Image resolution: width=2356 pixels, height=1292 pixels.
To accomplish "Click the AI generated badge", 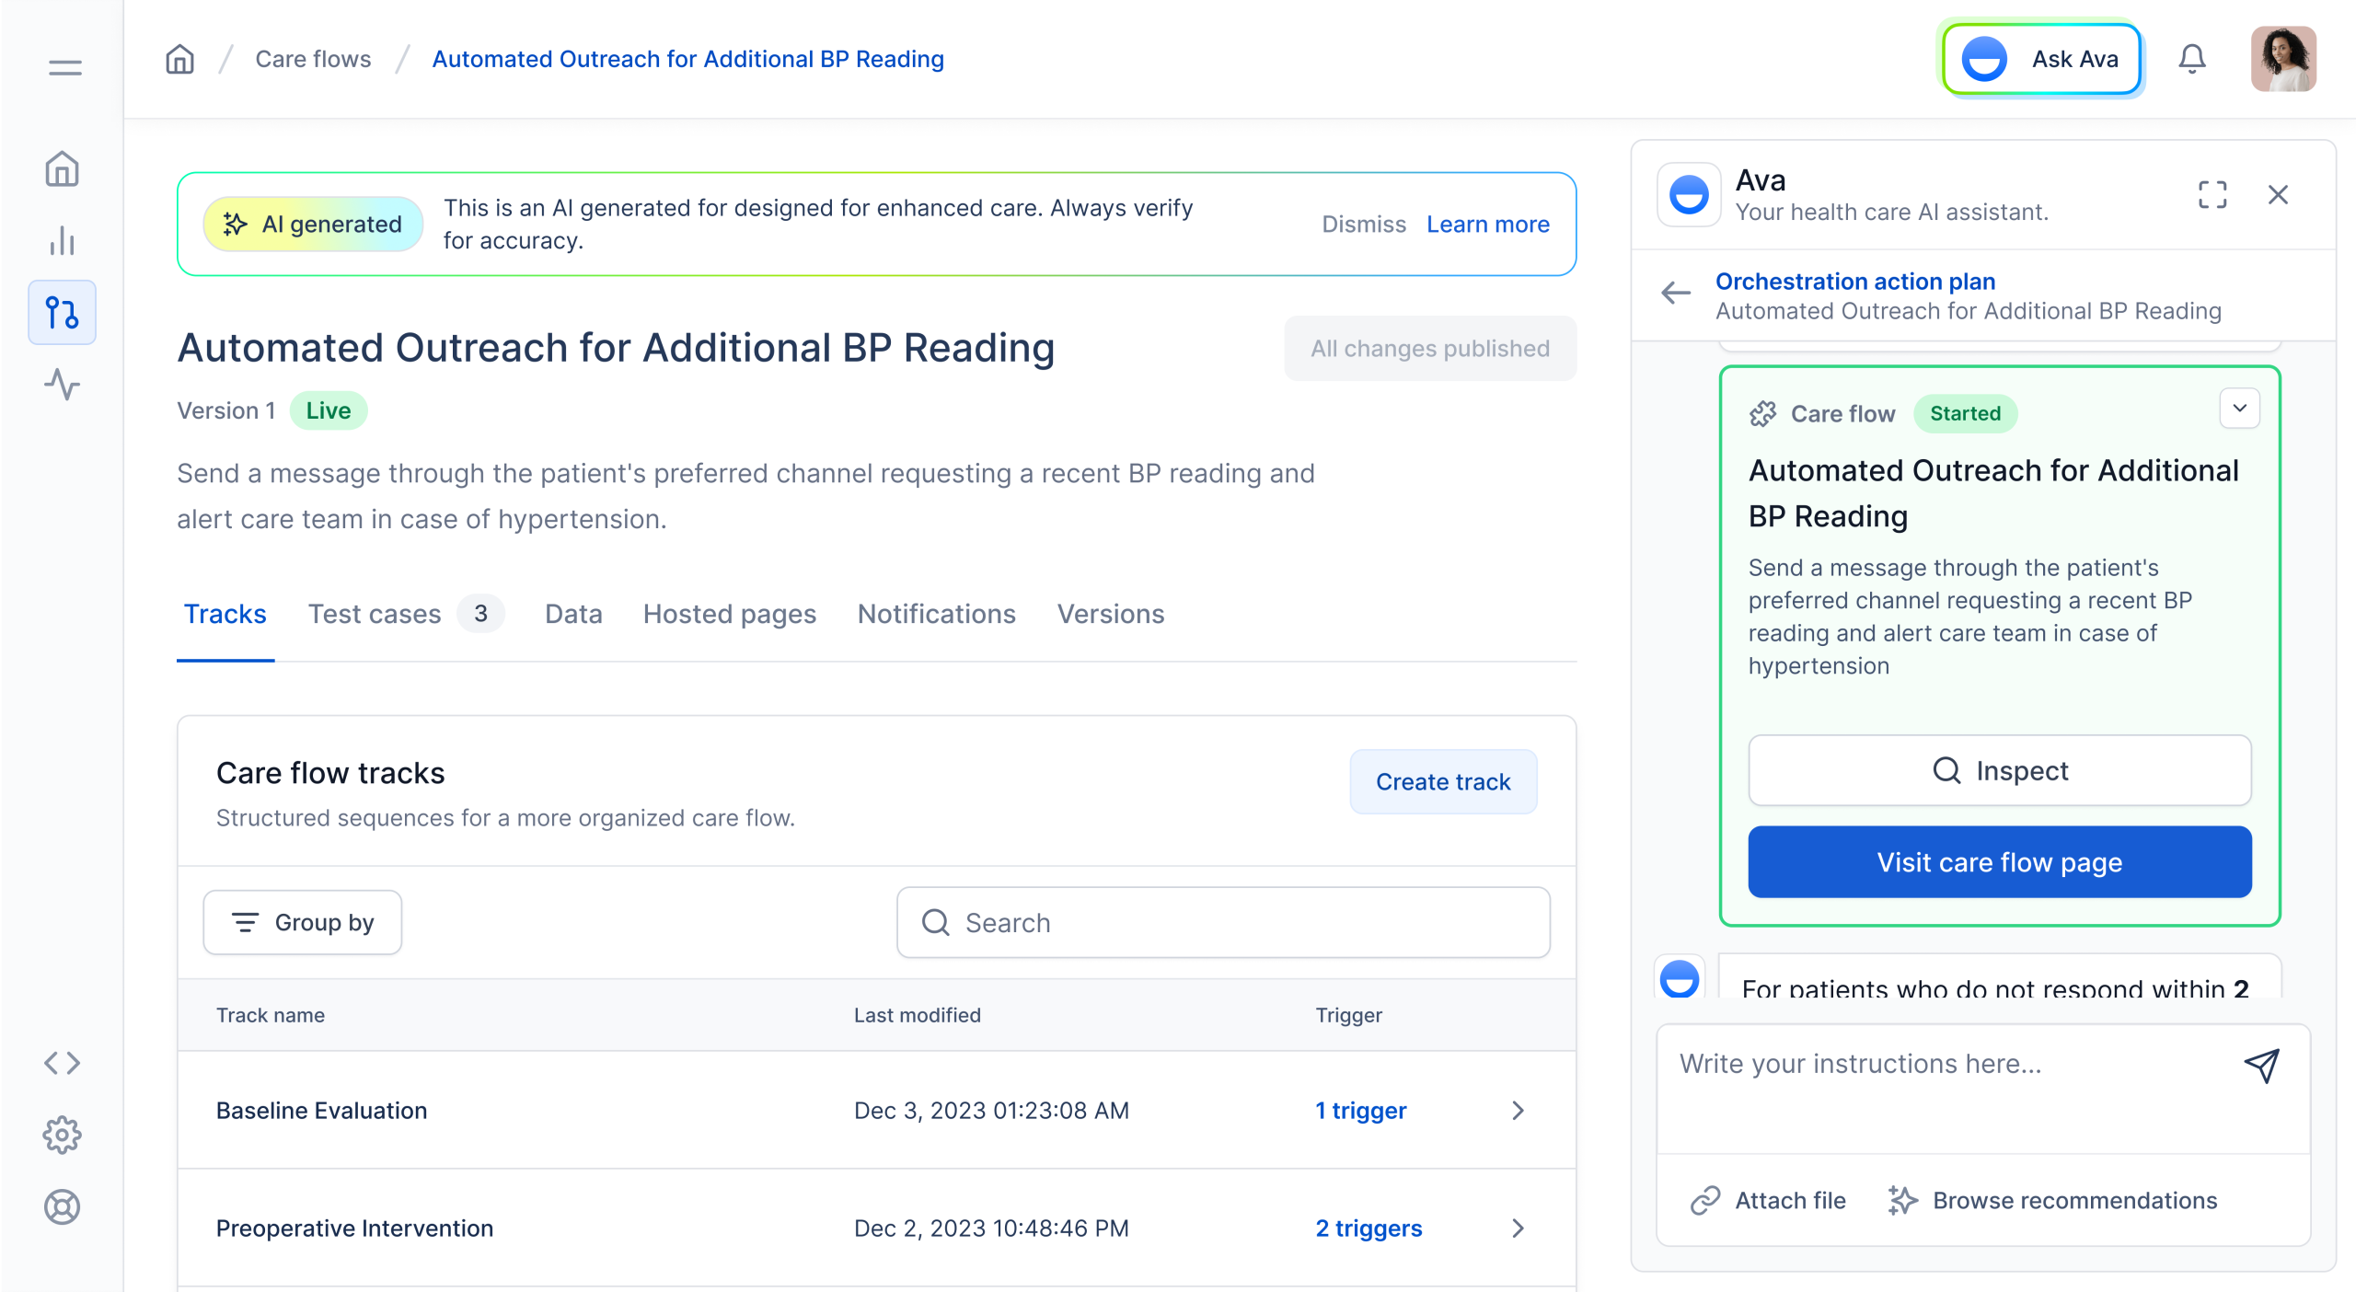I will tap(313, 225).
